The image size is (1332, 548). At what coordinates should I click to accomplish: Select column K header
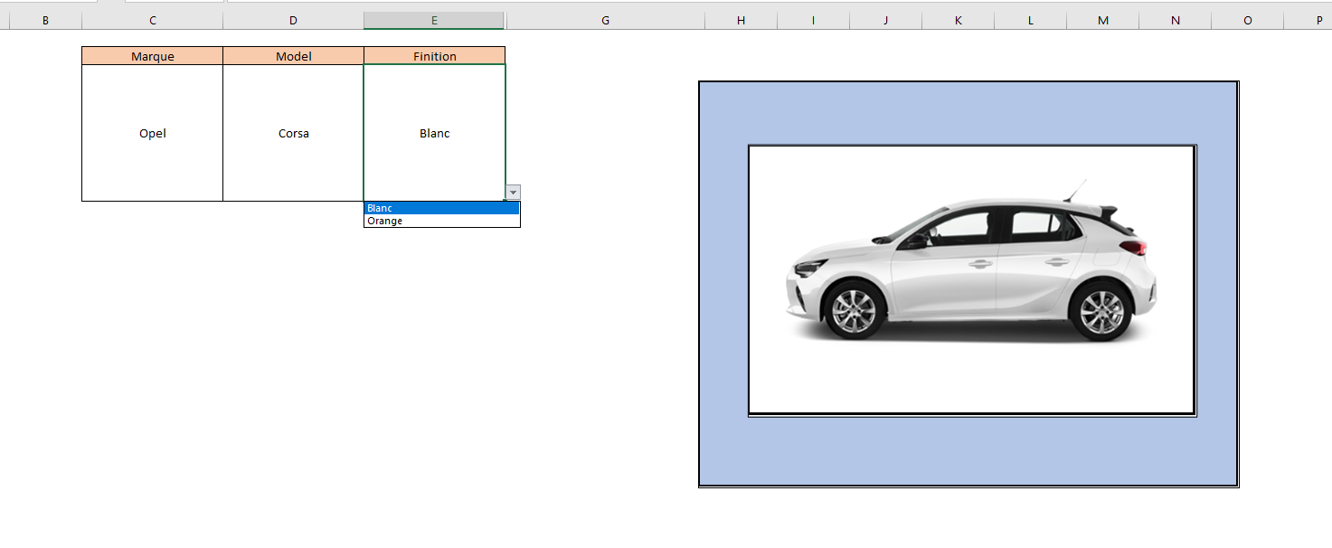[x=959, y=20]
